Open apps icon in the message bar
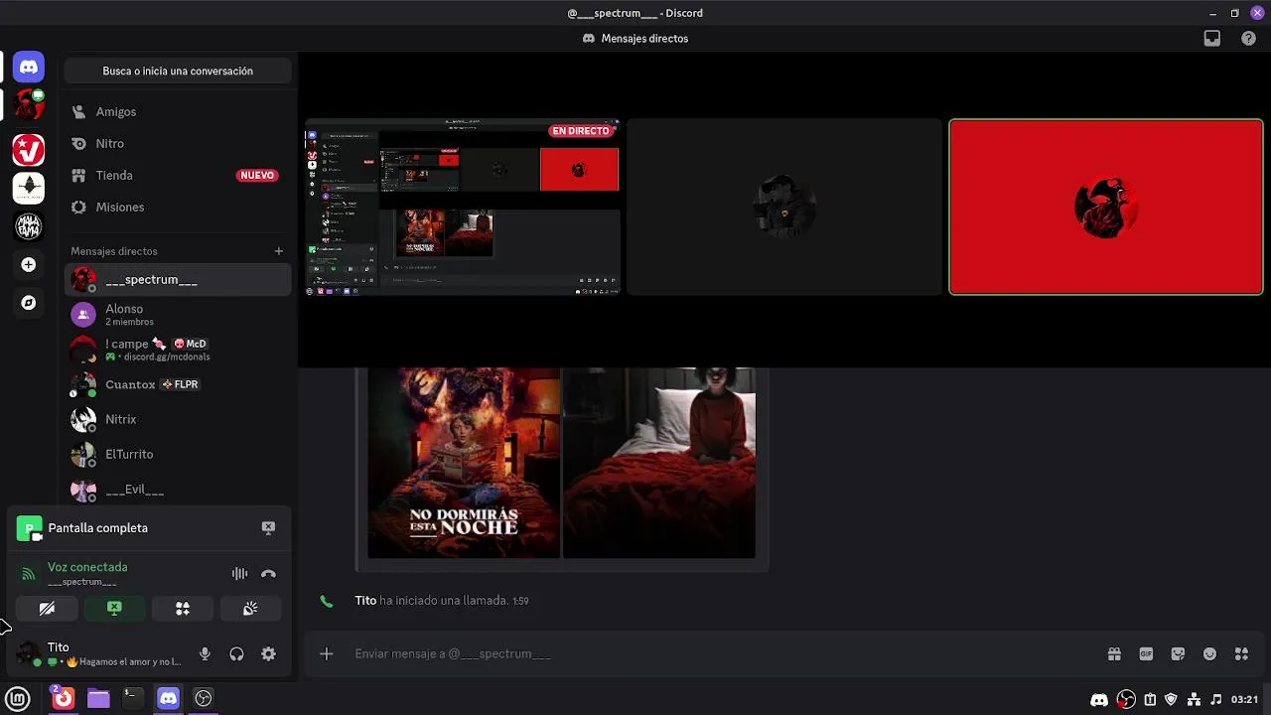The width and height of the screenshot is (1271, 715). pos(1241,653)
